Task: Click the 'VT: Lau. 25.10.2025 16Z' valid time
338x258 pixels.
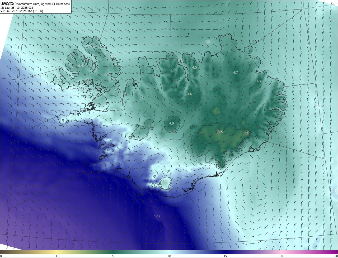Action: pyautogui.click(x=16, y=11)
